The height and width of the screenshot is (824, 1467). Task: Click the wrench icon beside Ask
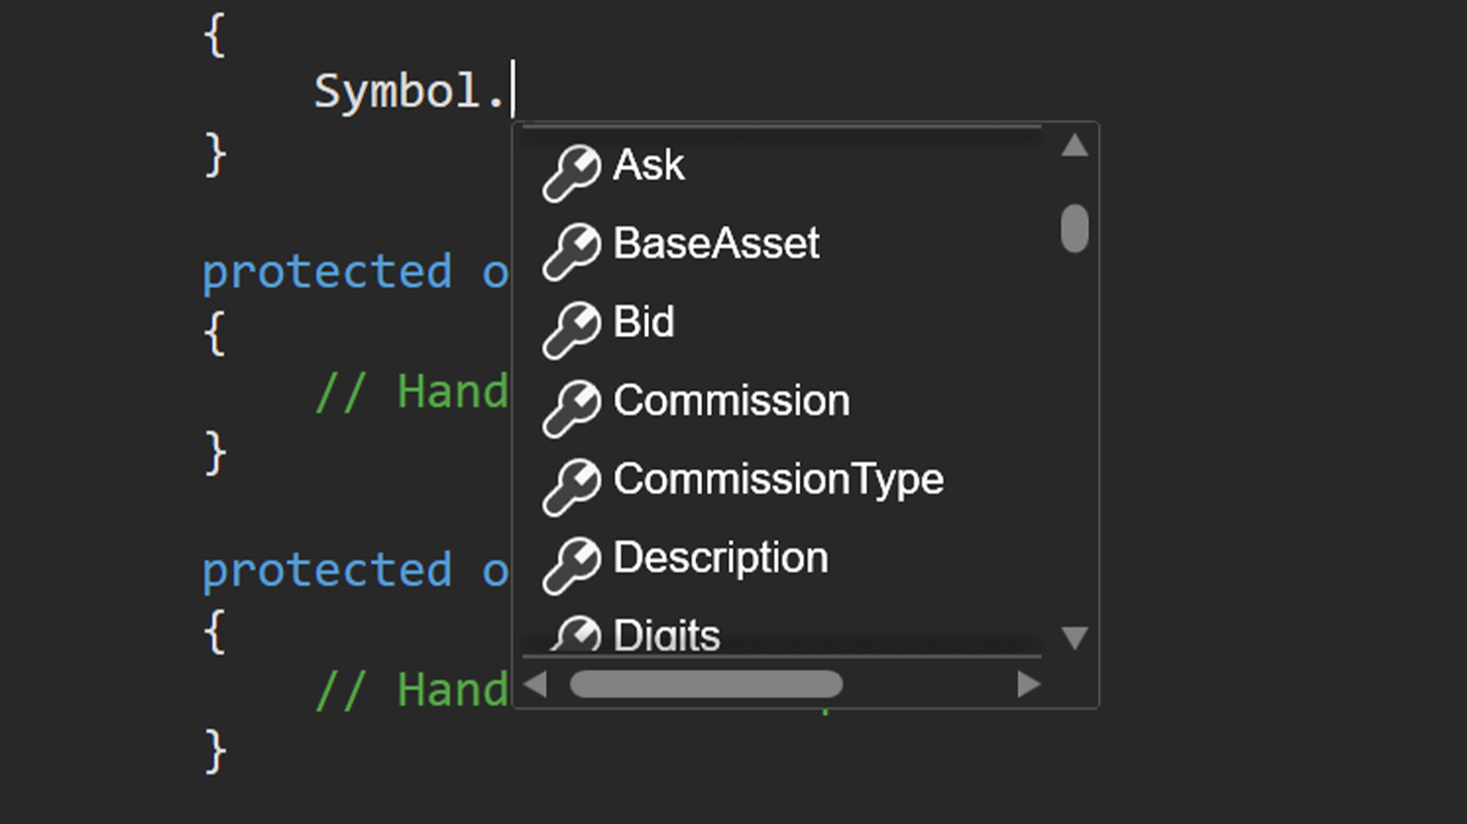(x=572, y=173)
